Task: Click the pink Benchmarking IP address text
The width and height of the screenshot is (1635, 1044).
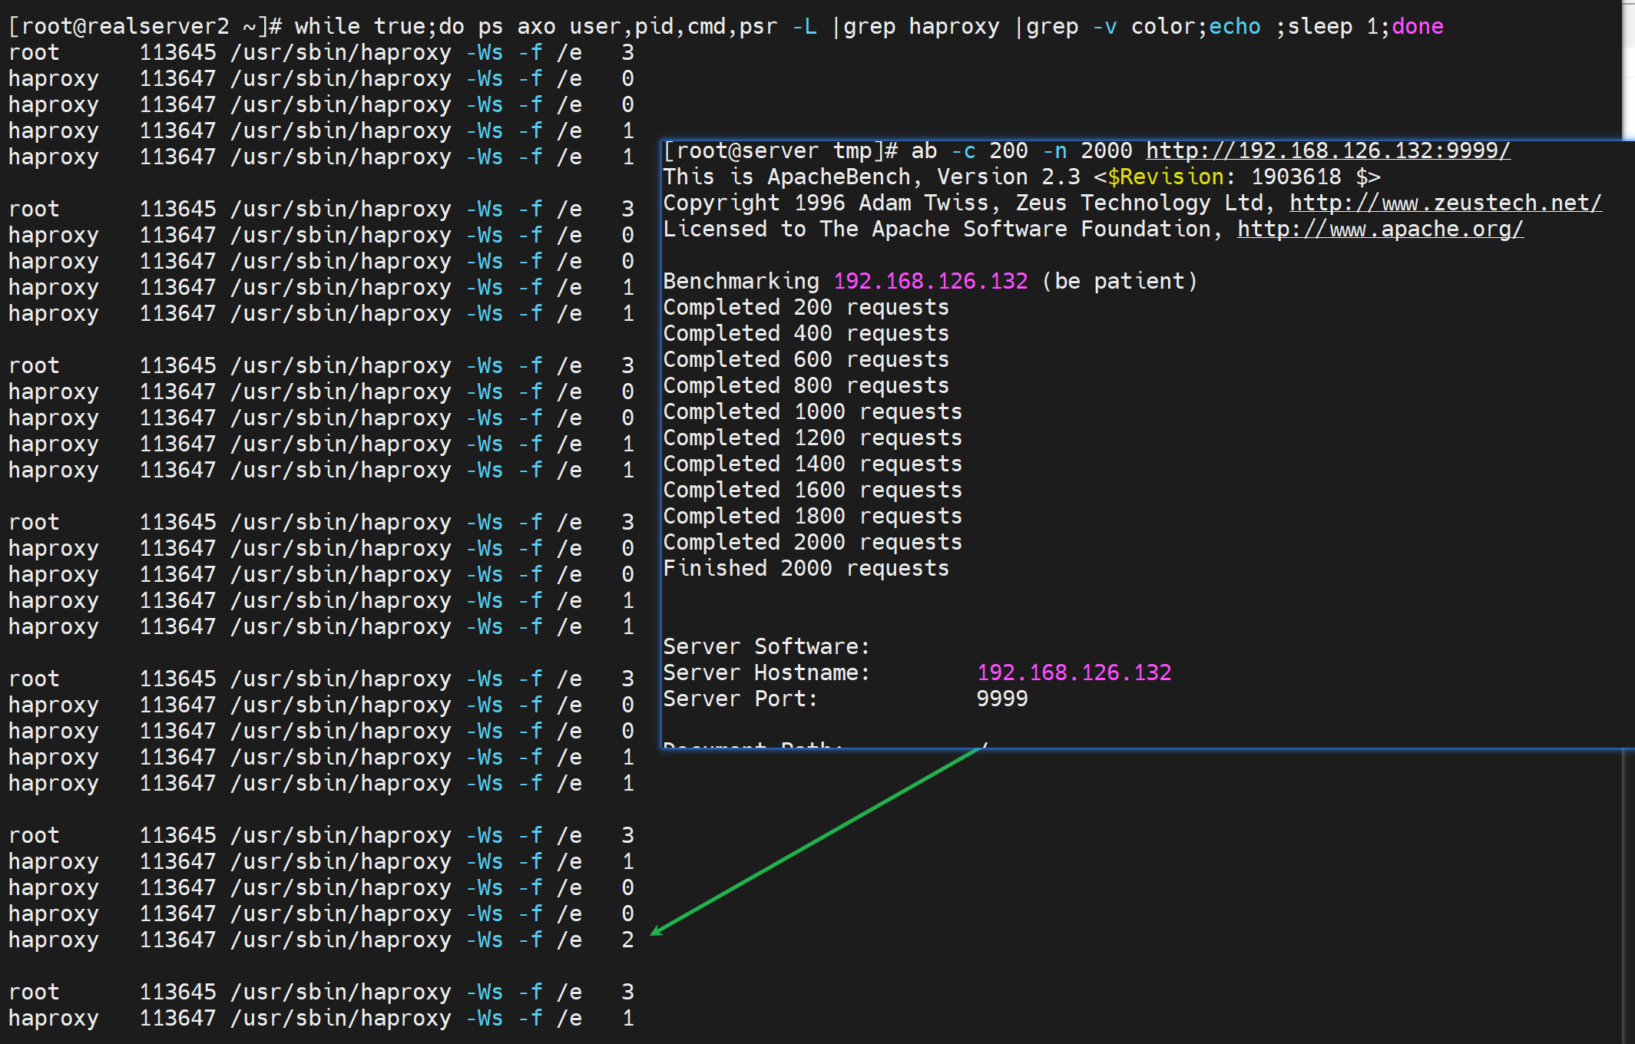Action: (930, 281)
